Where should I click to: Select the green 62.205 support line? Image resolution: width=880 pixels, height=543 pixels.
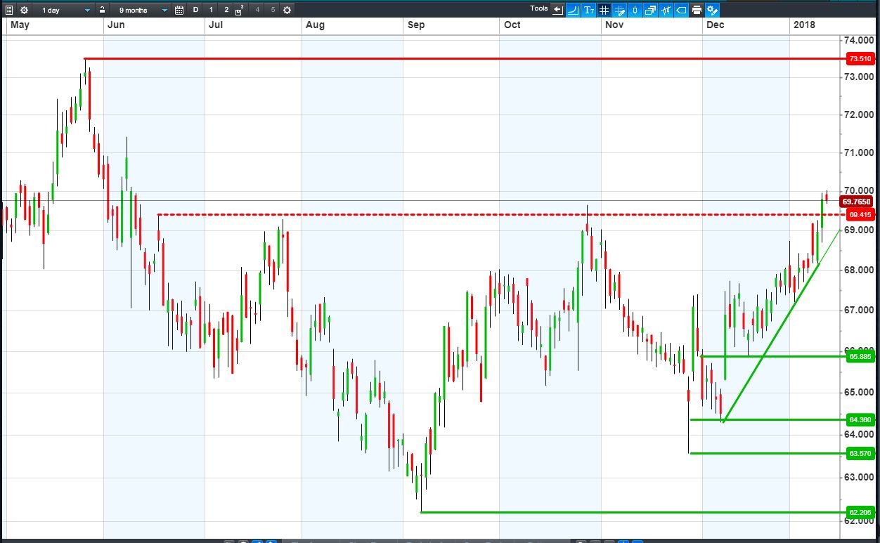point(633,513)
